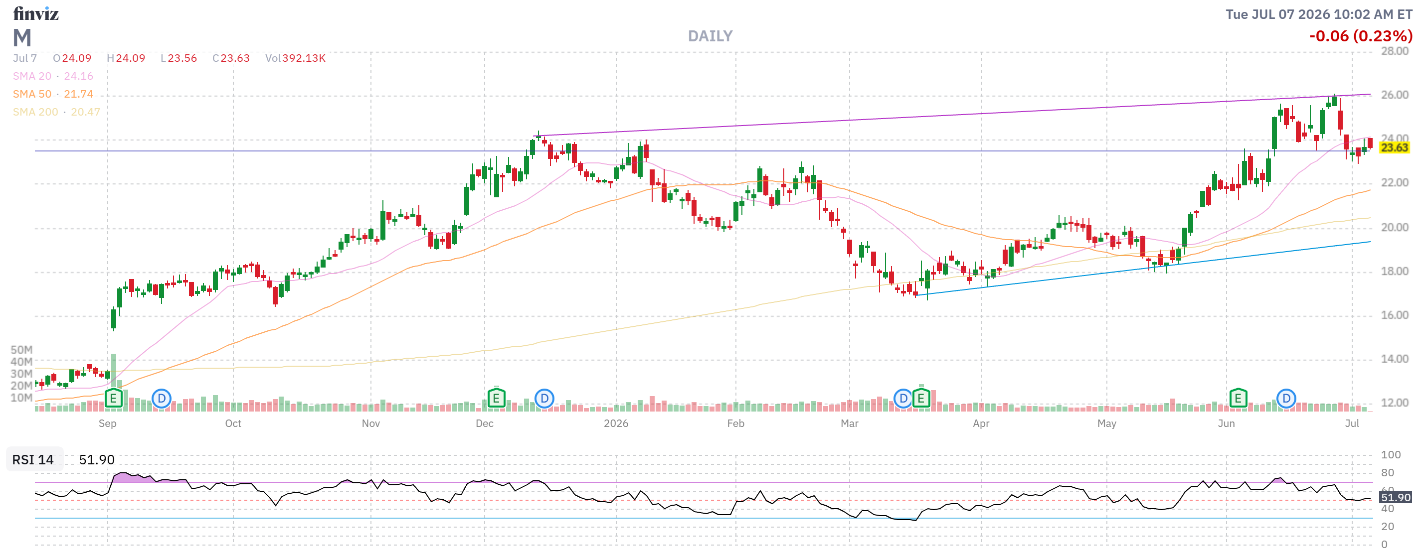Viewport: 1426px width, 560px height.
Task: Select the SMA 20 legend label
Action: coord(32,76)
